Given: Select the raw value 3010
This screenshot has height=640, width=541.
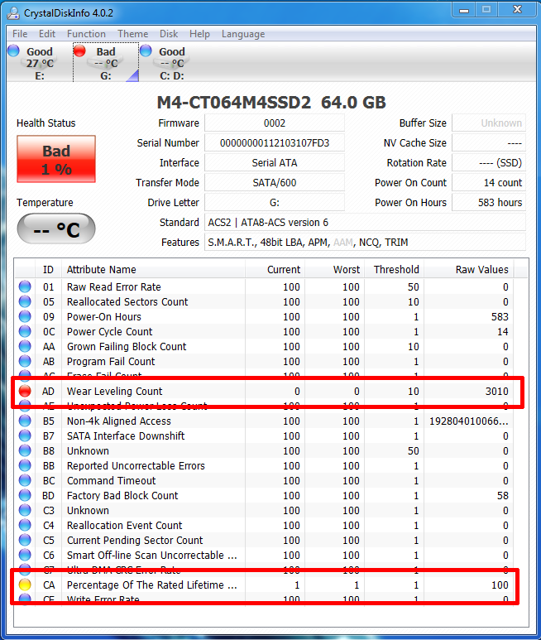Looking at the screenshot, I should (496, 391).
